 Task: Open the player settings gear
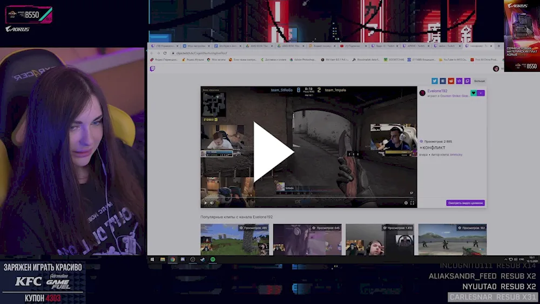(x=406, y=203)
